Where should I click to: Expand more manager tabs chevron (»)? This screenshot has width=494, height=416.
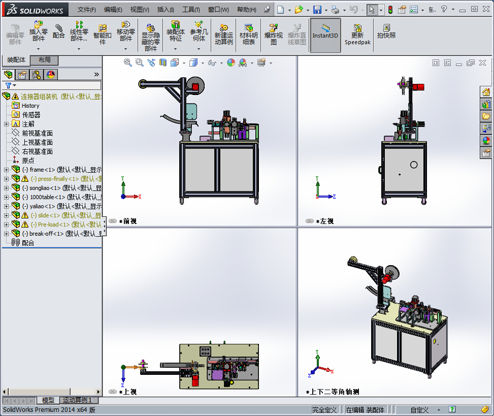click(96, 74)
